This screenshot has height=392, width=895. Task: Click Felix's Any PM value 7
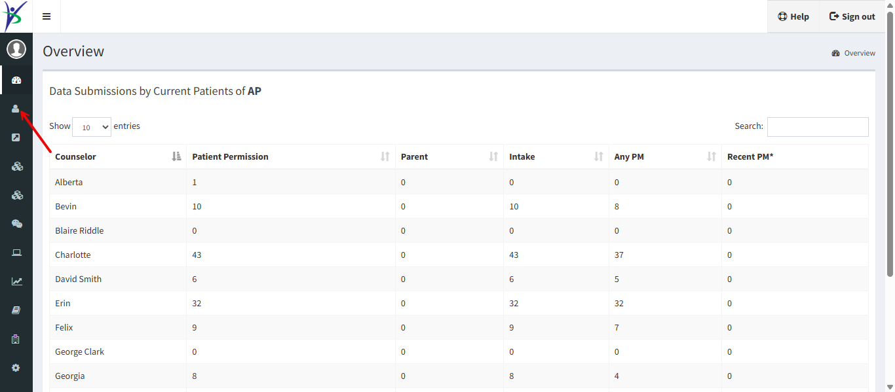click(x=617, y=327)
